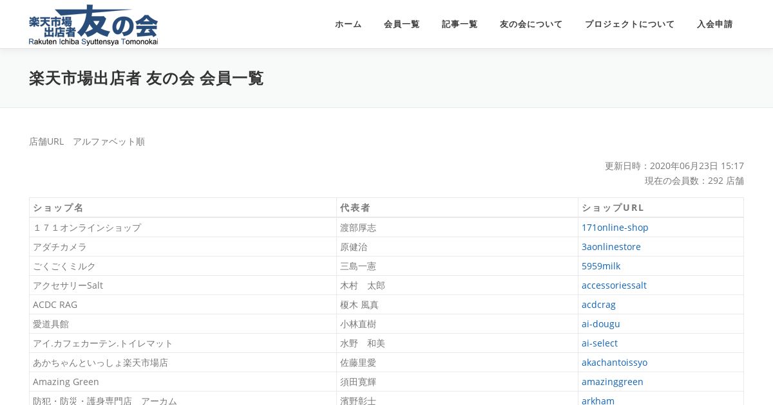Click representative 原健治

[457, 247]
